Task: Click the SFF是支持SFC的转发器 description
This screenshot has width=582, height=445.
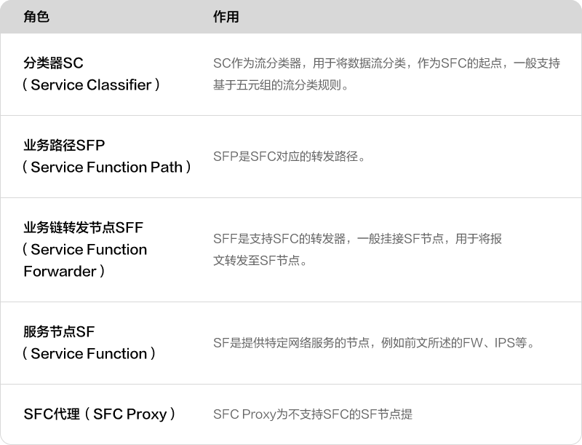Action: (357, 238)
